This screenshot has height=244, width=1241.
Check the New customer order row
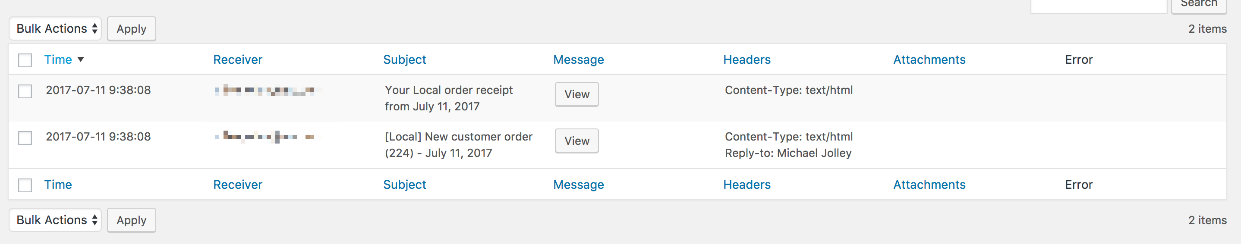pos(25,138)
